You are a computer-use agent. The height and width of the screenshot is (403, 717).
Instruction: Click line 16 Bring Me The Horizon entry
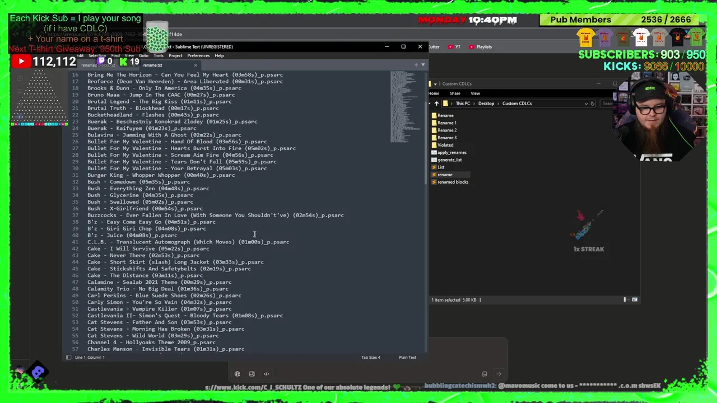tap(185, 74)
